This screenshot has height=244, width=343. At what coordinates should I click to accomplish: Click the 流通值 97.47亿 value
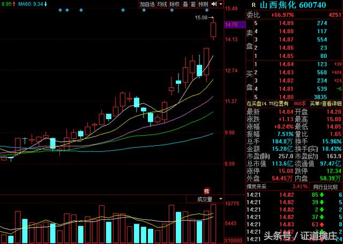(330, 164)
